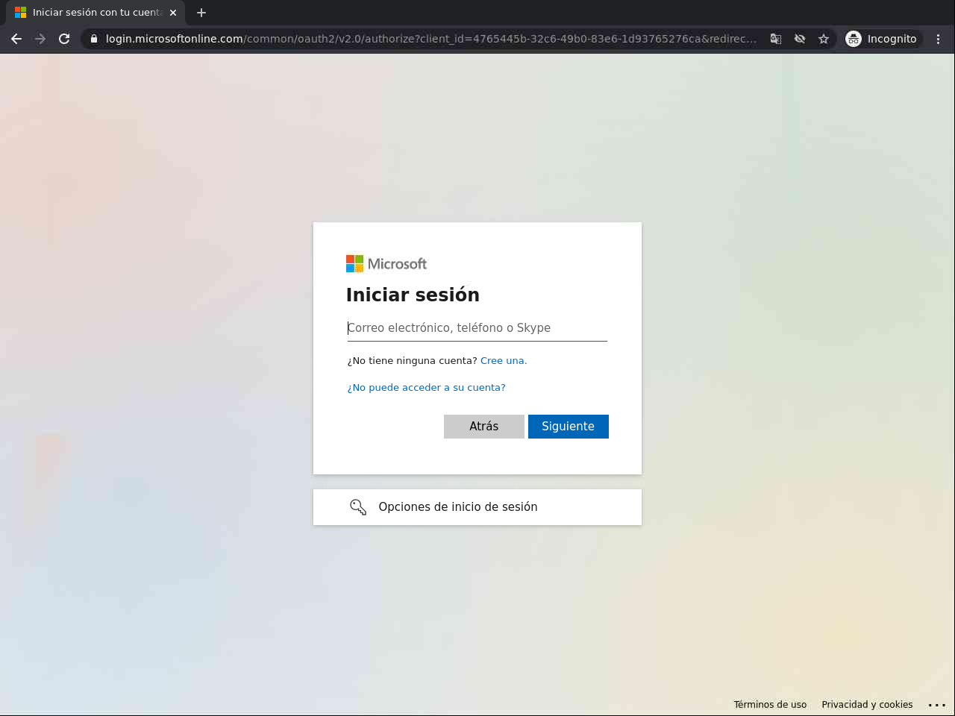The width and height of the screenshot is (955, 716).
Task: Click the ¿No tiene ninguna cuenta? text
Action: click(412, 361)
